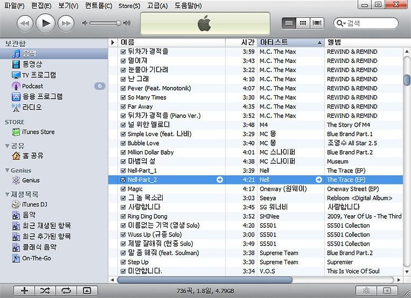Uncheck Fever (Feat. Monotonik) checkbox
Viewport: 411px width, 298px height.
pos(123,88)
